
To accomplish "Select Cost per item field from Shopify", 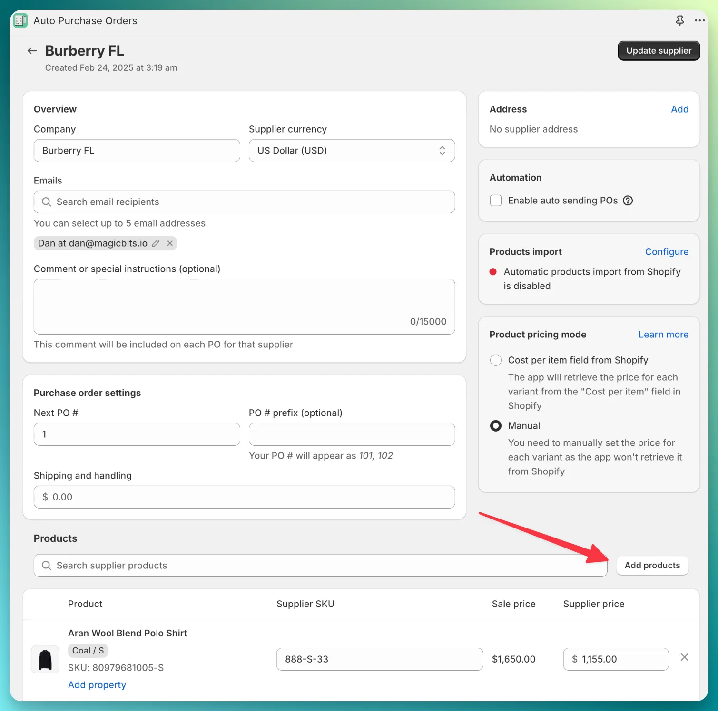I will click(496, 360).
